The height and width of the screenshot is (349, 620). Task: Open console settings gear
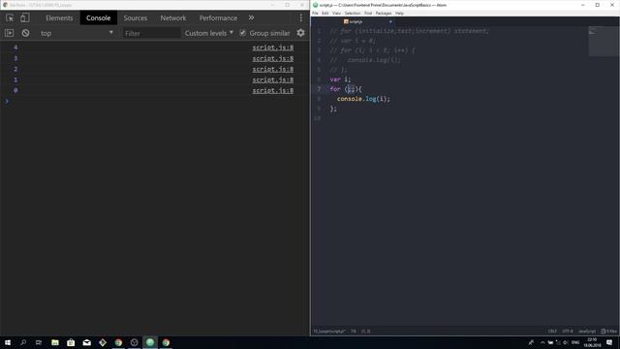pos(301,33)
